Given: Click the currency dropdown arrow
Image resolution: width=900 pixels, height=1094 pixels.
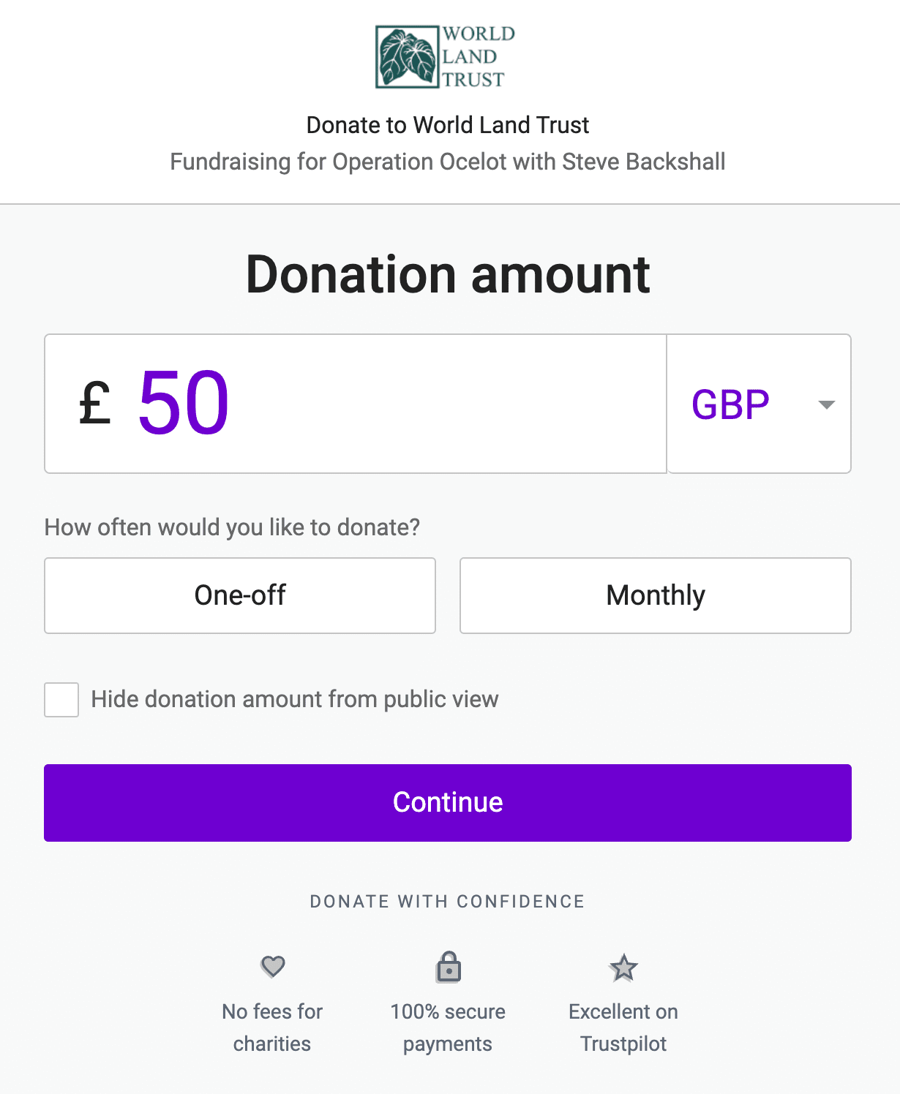Looking at the screenshot, I should click(x=826, y=404).
